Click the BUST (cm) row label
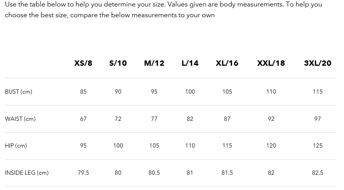Image resolution: width=344 pixels, height=190 pixels. click(x=18, y=92)
